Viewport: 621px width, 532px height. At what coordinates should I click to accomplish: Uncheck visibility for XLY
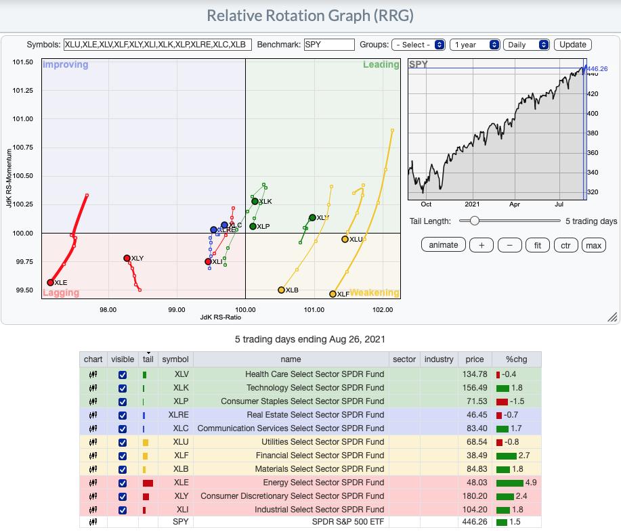123,496
